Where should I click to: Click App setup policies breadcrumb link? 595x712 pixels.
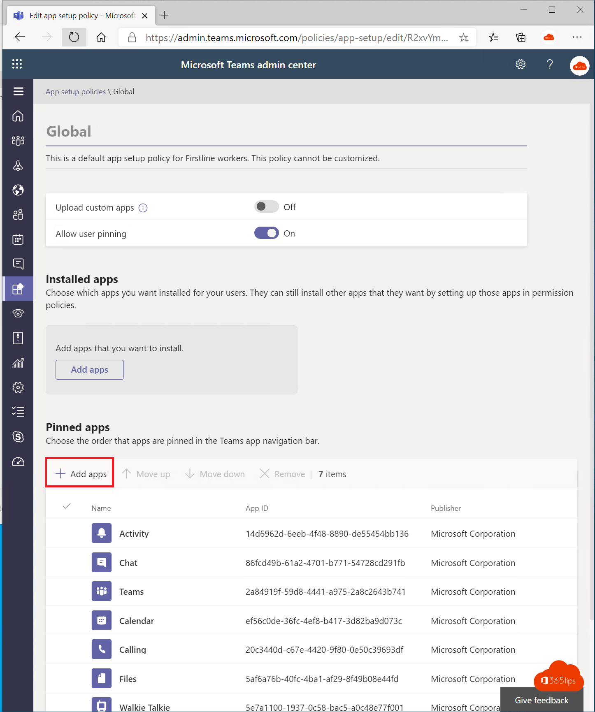pos(76,92)
